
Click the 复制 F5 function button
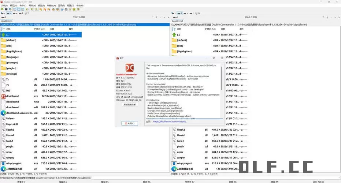coord(105,182)
